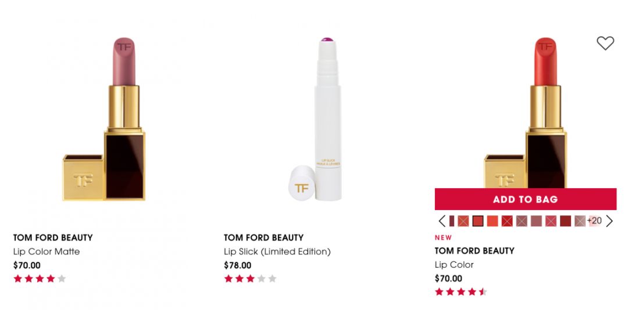The height and width of the screenshot is (310, 628).
Task: Choose the uncrossed mauve shade swatch
Action: click(x=536, y=221)
